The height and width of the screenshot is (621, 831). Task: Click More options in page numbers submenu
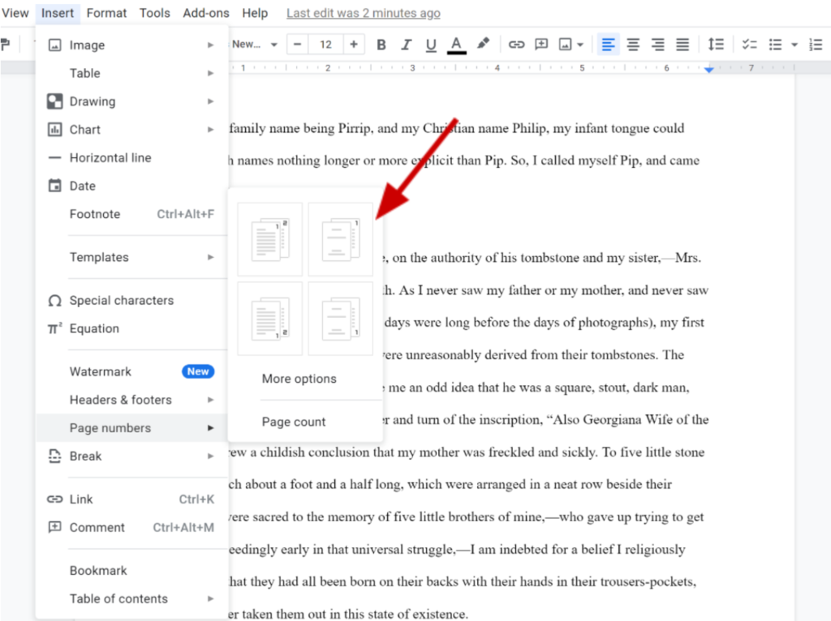point(299,379)
